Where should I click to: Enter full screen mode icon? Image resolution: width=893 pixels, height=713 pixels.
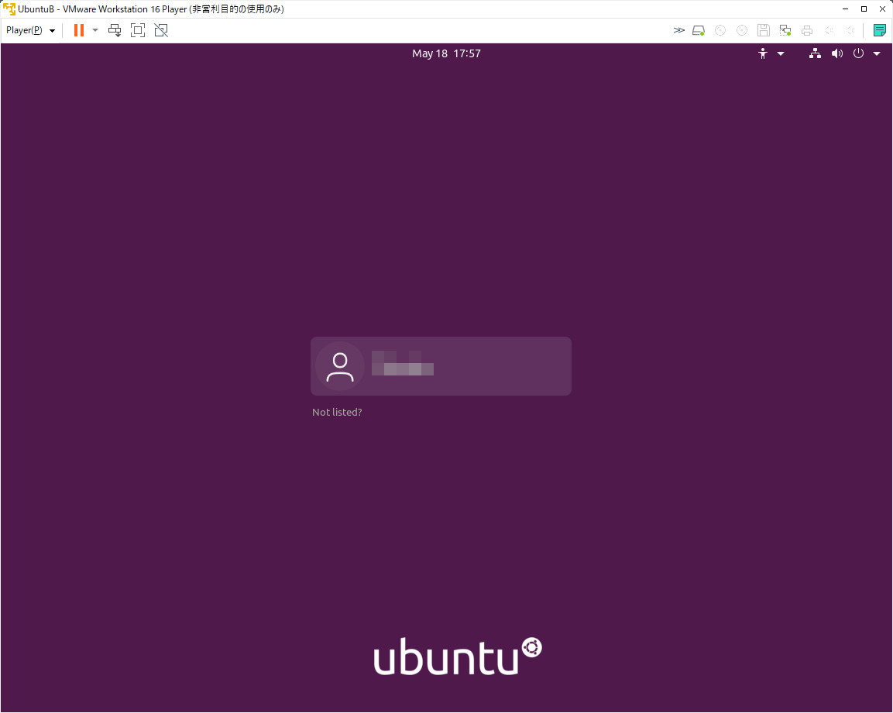pos(138,30)
